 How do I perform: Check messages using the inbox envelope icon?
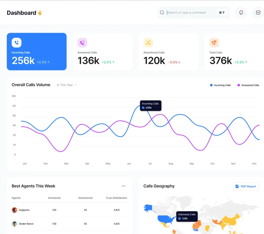(258, 12)
